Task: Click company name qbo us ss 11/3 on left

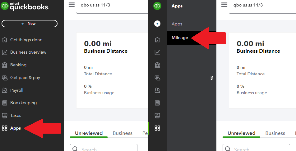Action: 95,5
